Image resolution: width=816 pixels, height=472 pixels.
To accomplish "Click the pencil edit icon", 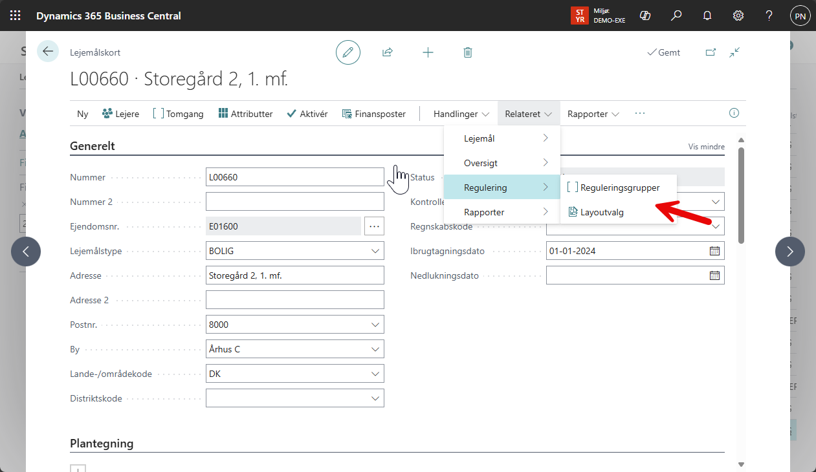I will click(348, 52).
